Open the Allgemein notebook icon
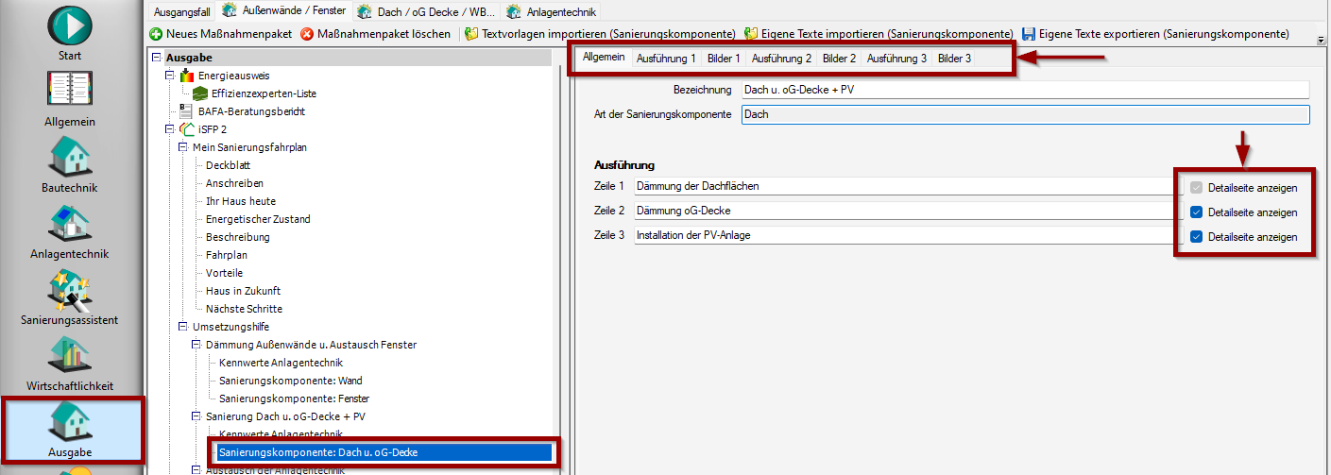Screen dimensions: 1331x475 pos(70,92)
